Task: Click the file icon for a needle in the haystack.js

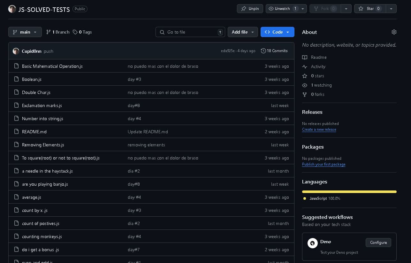Action: coord(16,171)
